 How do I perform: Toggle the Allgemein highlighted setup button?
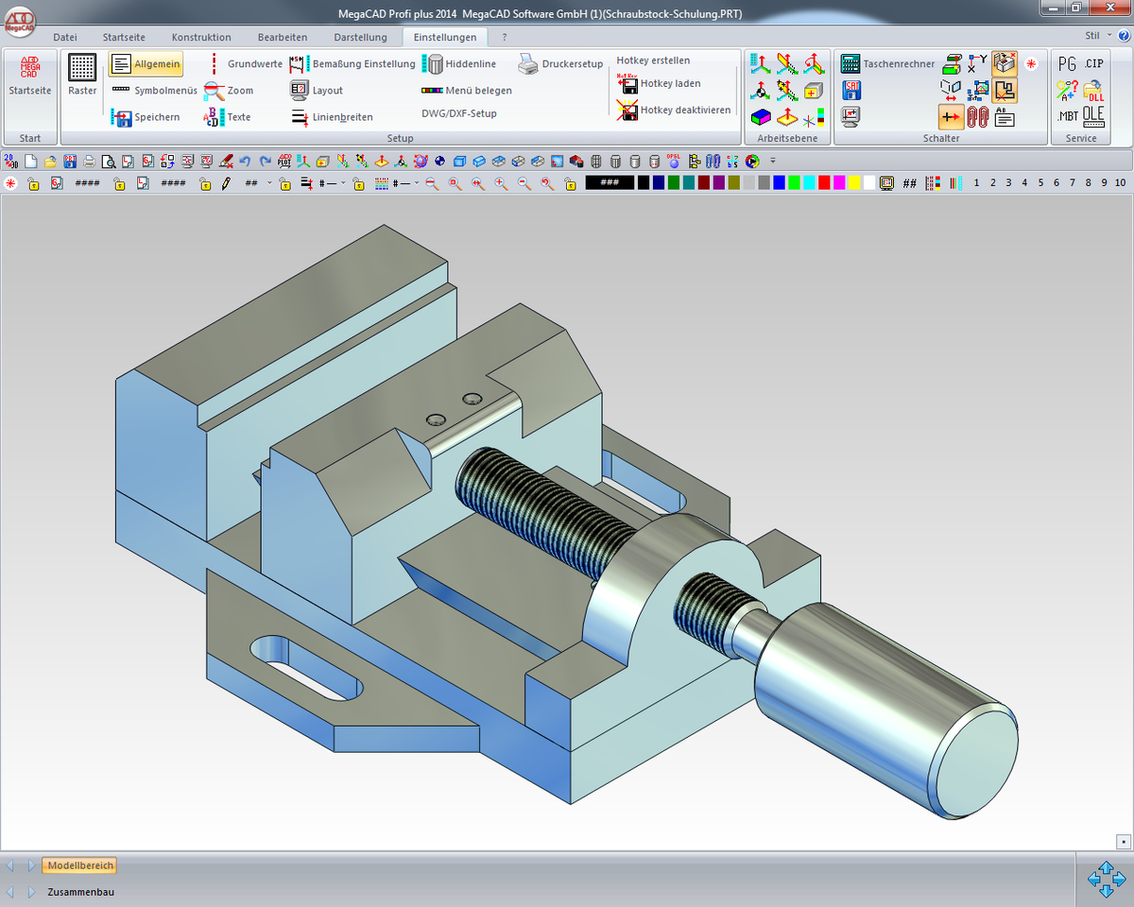click(146, 64)
